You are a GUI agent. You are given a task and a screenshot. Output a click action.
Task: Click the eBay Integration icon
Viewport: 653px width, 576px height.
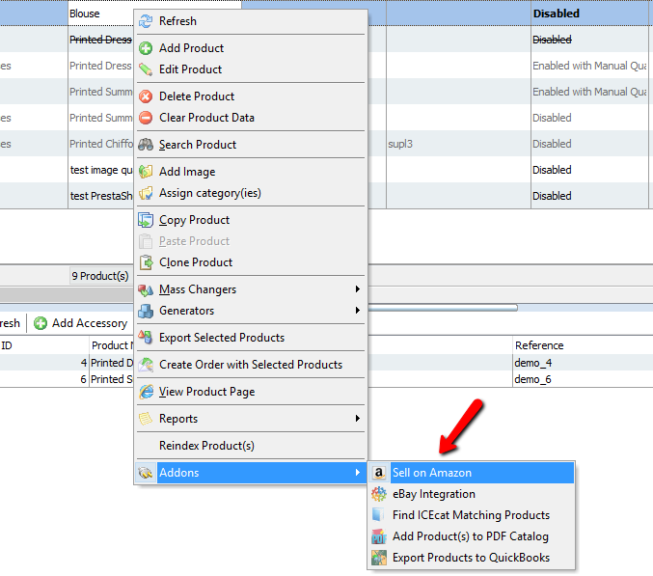[378, 494]
